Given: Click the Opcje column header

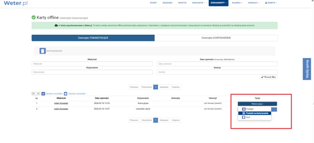Looking at the screenshot, I should (x=257, y=98).
